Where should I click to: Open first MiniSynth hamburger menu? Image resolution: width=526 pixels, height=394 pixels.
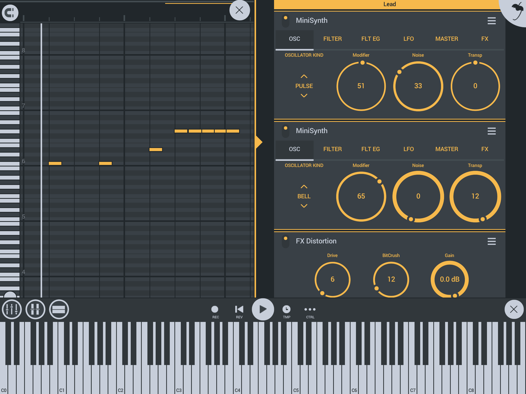492,21
